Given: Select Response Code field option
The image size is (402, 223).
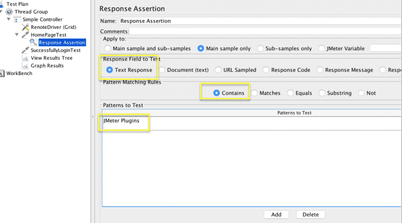Looking at the screenshot, I should click(287, 70).
